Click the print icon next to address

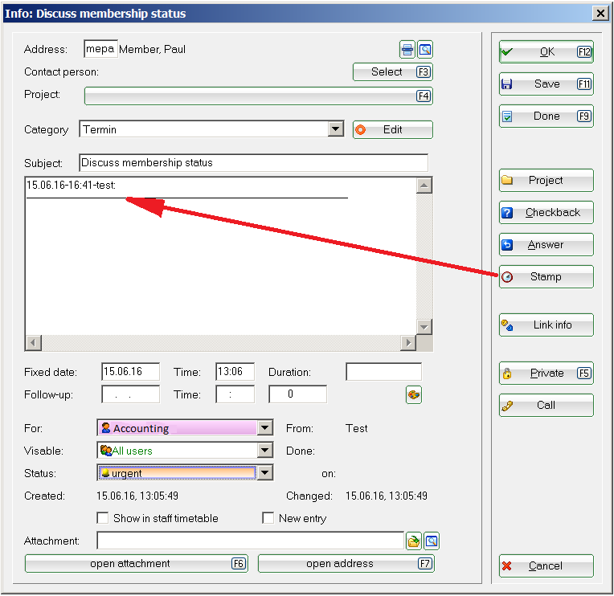(408, 50)
